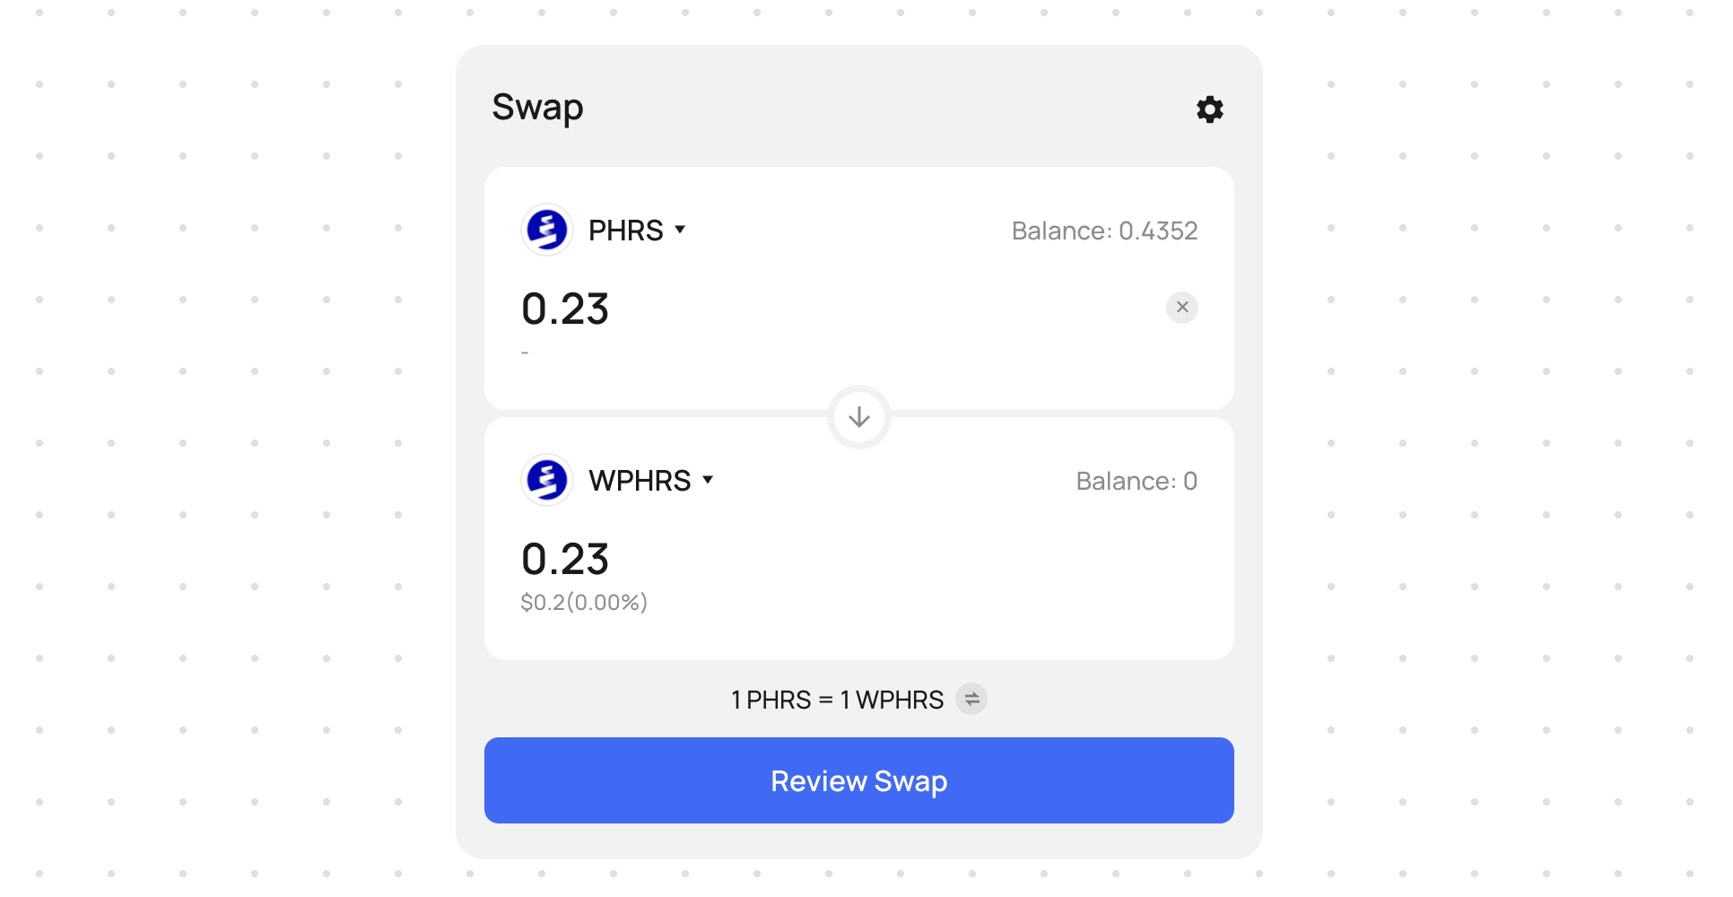Click the 1 PHRS = 1 WPHRS rate text
This screenshot has height=897, width=1733.
[837, 700]
